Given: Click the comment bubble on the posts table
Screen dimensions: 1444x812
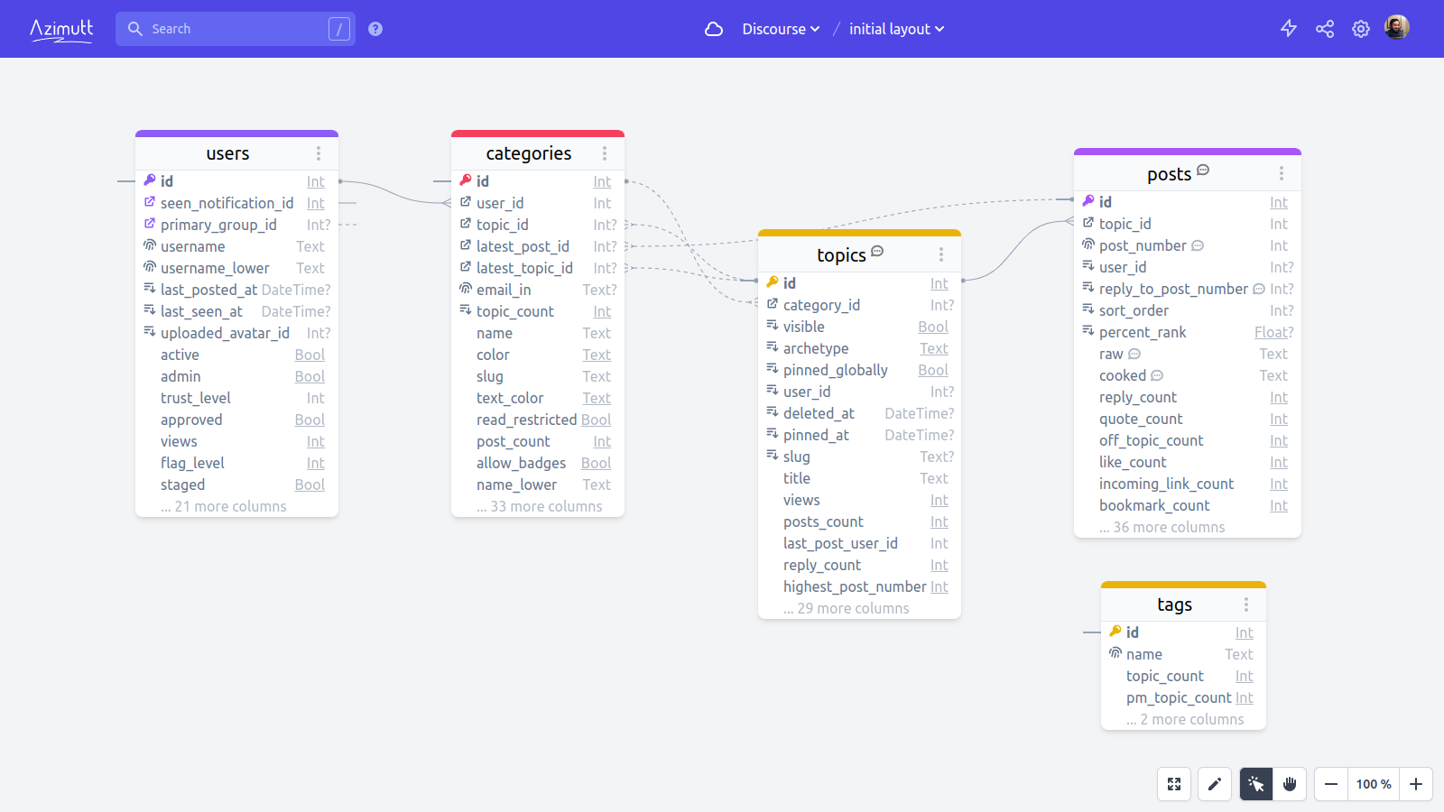Looking at the screenshot, I should point(1204,171).
